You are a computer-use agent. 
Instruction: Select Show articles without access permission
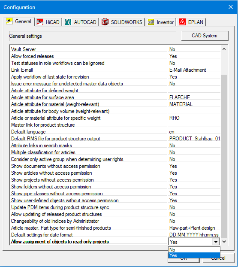(88, 173)
